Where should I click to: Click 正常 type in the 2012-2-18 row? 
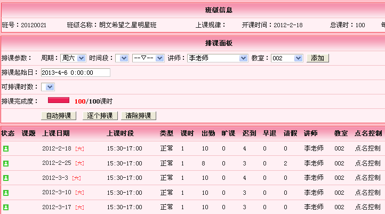pos(166,148)
